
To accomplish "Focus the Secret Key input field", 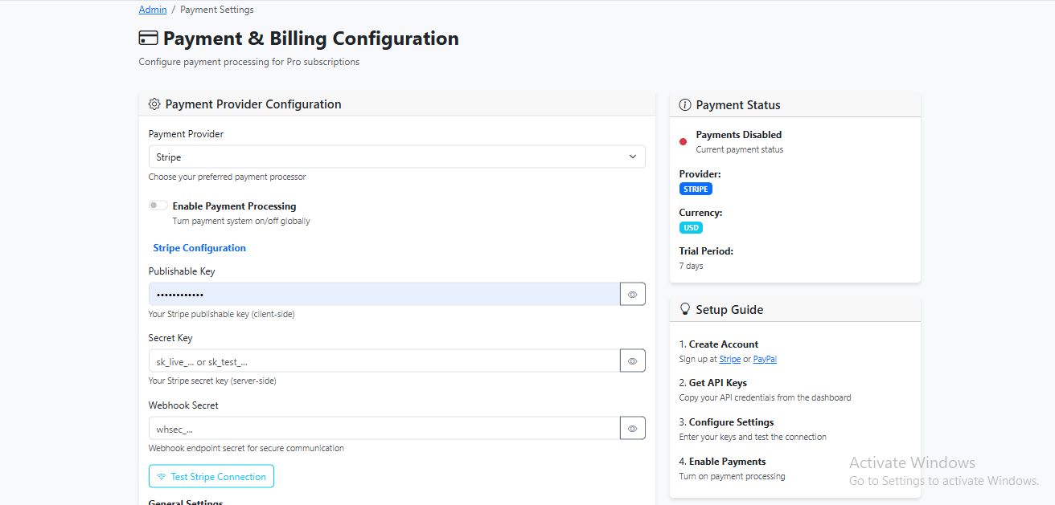I will [x=384, y=361].
